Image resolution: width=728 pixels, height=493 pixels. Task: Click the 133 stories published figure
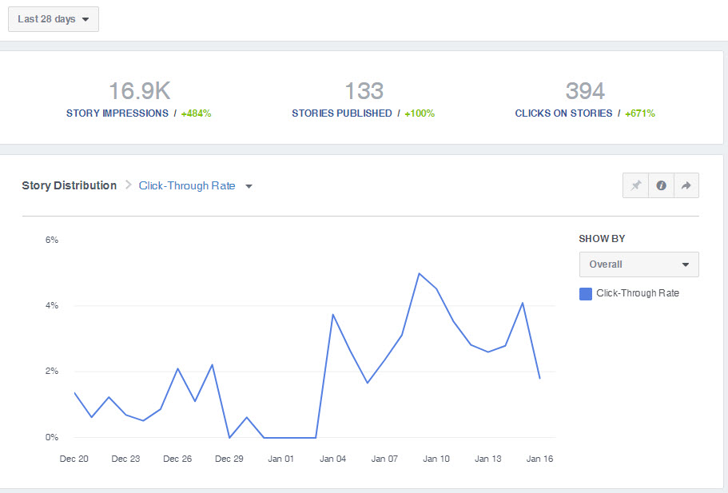tap(364, 90)
